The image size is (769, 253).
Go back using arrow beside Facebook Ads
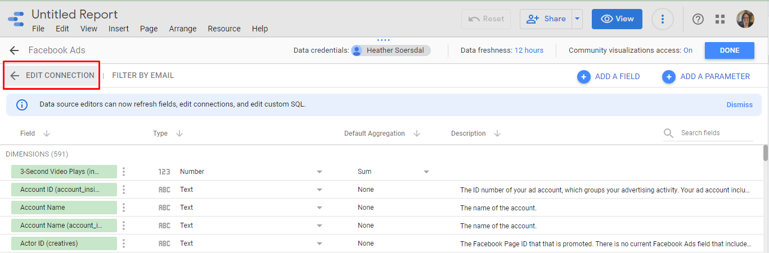[x=14, y=50]
